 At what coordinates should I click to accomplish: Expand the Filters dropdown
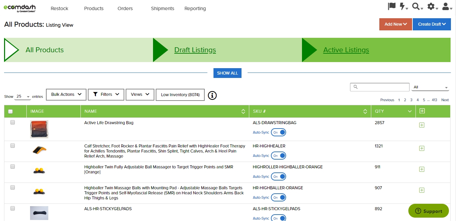tap(106, 94)
